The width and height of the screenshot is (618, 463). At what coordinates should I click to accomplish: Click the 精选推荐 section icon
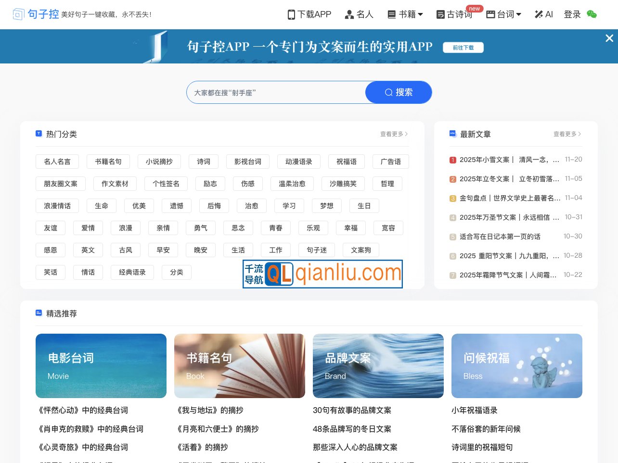click(x=39, y=313)
